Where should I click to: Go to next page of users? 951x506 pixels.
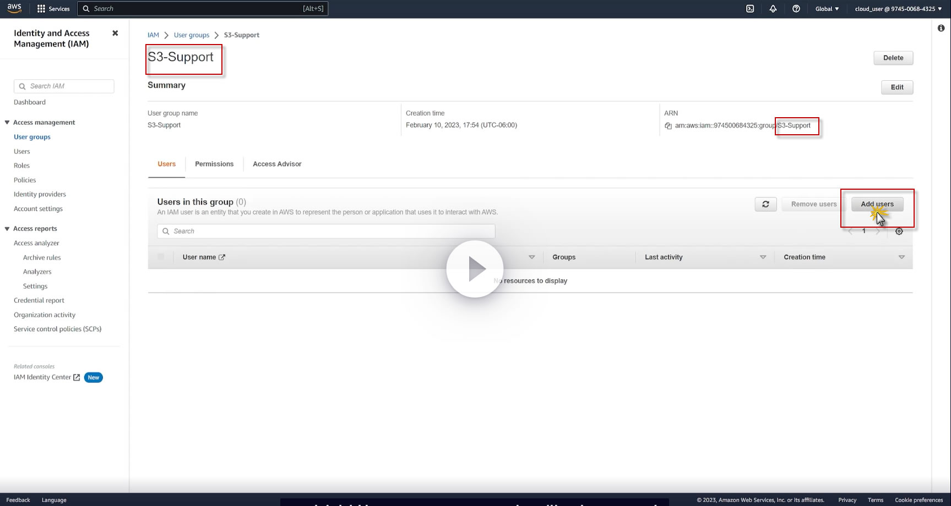[x=878, y=232]
